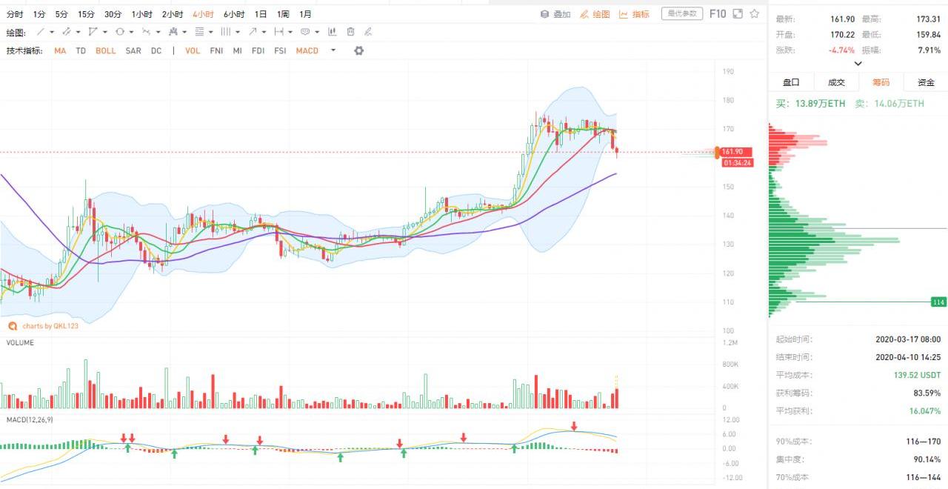Expand more indicators dropdown after MACD
Screen dimensions: 948x489
point(333,50)
